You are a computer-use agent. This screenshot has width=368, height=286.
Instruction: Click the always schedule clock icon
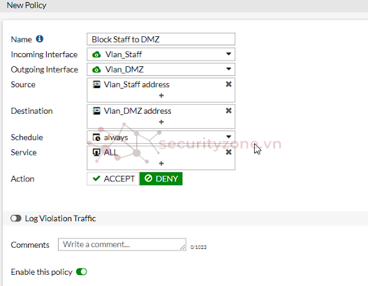[96, 137]
